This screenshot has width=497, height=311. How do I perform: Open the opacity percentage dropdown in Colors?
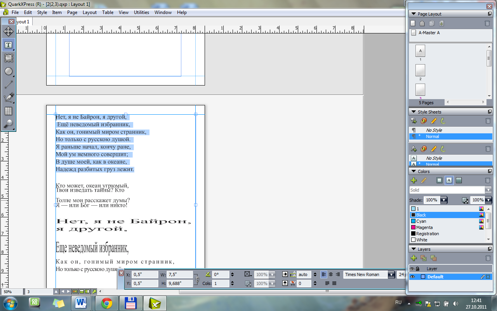pos(489,200)
